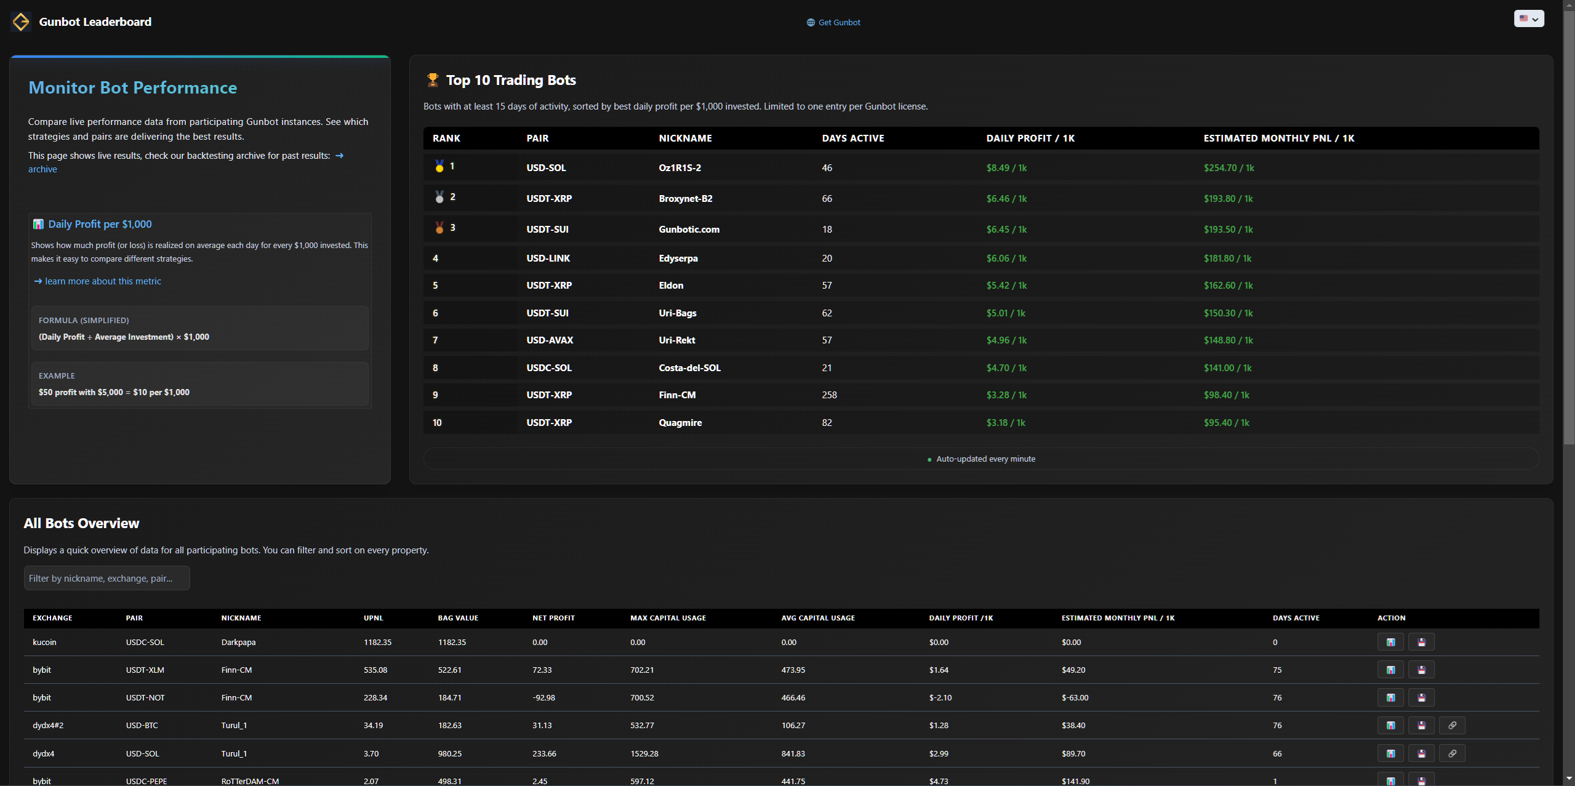Select nickname Oz1R1S-2 in top 10
The image size is (1575, 786).
(679, 167)
